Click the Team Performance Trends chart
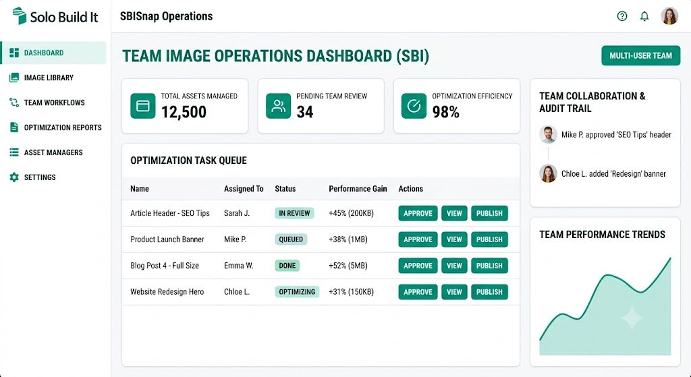The image size is (691, 377). pos(605,307)
